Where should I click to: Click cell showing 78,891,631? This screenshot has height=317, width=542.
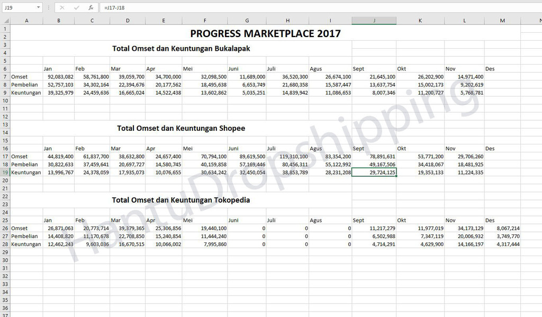point(374,157)
